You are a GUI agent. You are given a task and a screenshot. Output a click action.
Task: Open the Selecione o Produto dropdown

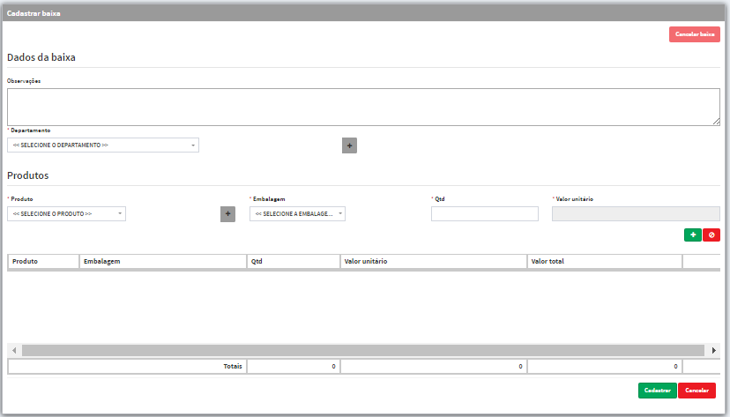(x=66, y=213)
